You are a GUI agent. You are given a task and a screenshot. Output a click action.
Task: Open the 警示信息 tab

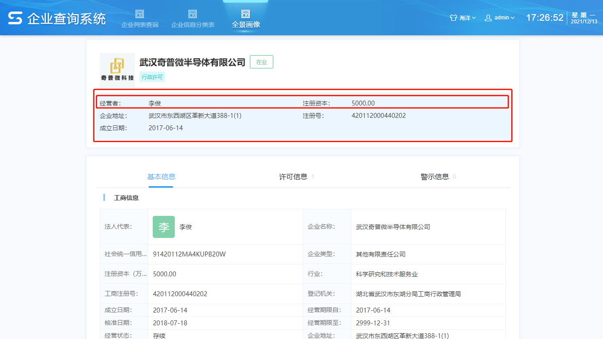(x=435, y=177)
